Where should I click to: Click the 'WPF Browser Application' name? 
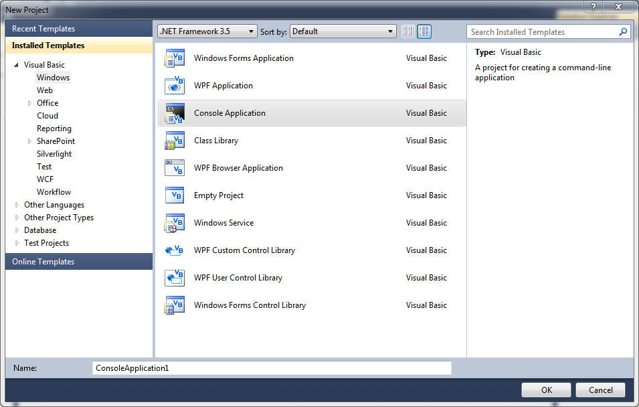pyautogui.click(x=238, y=167)
